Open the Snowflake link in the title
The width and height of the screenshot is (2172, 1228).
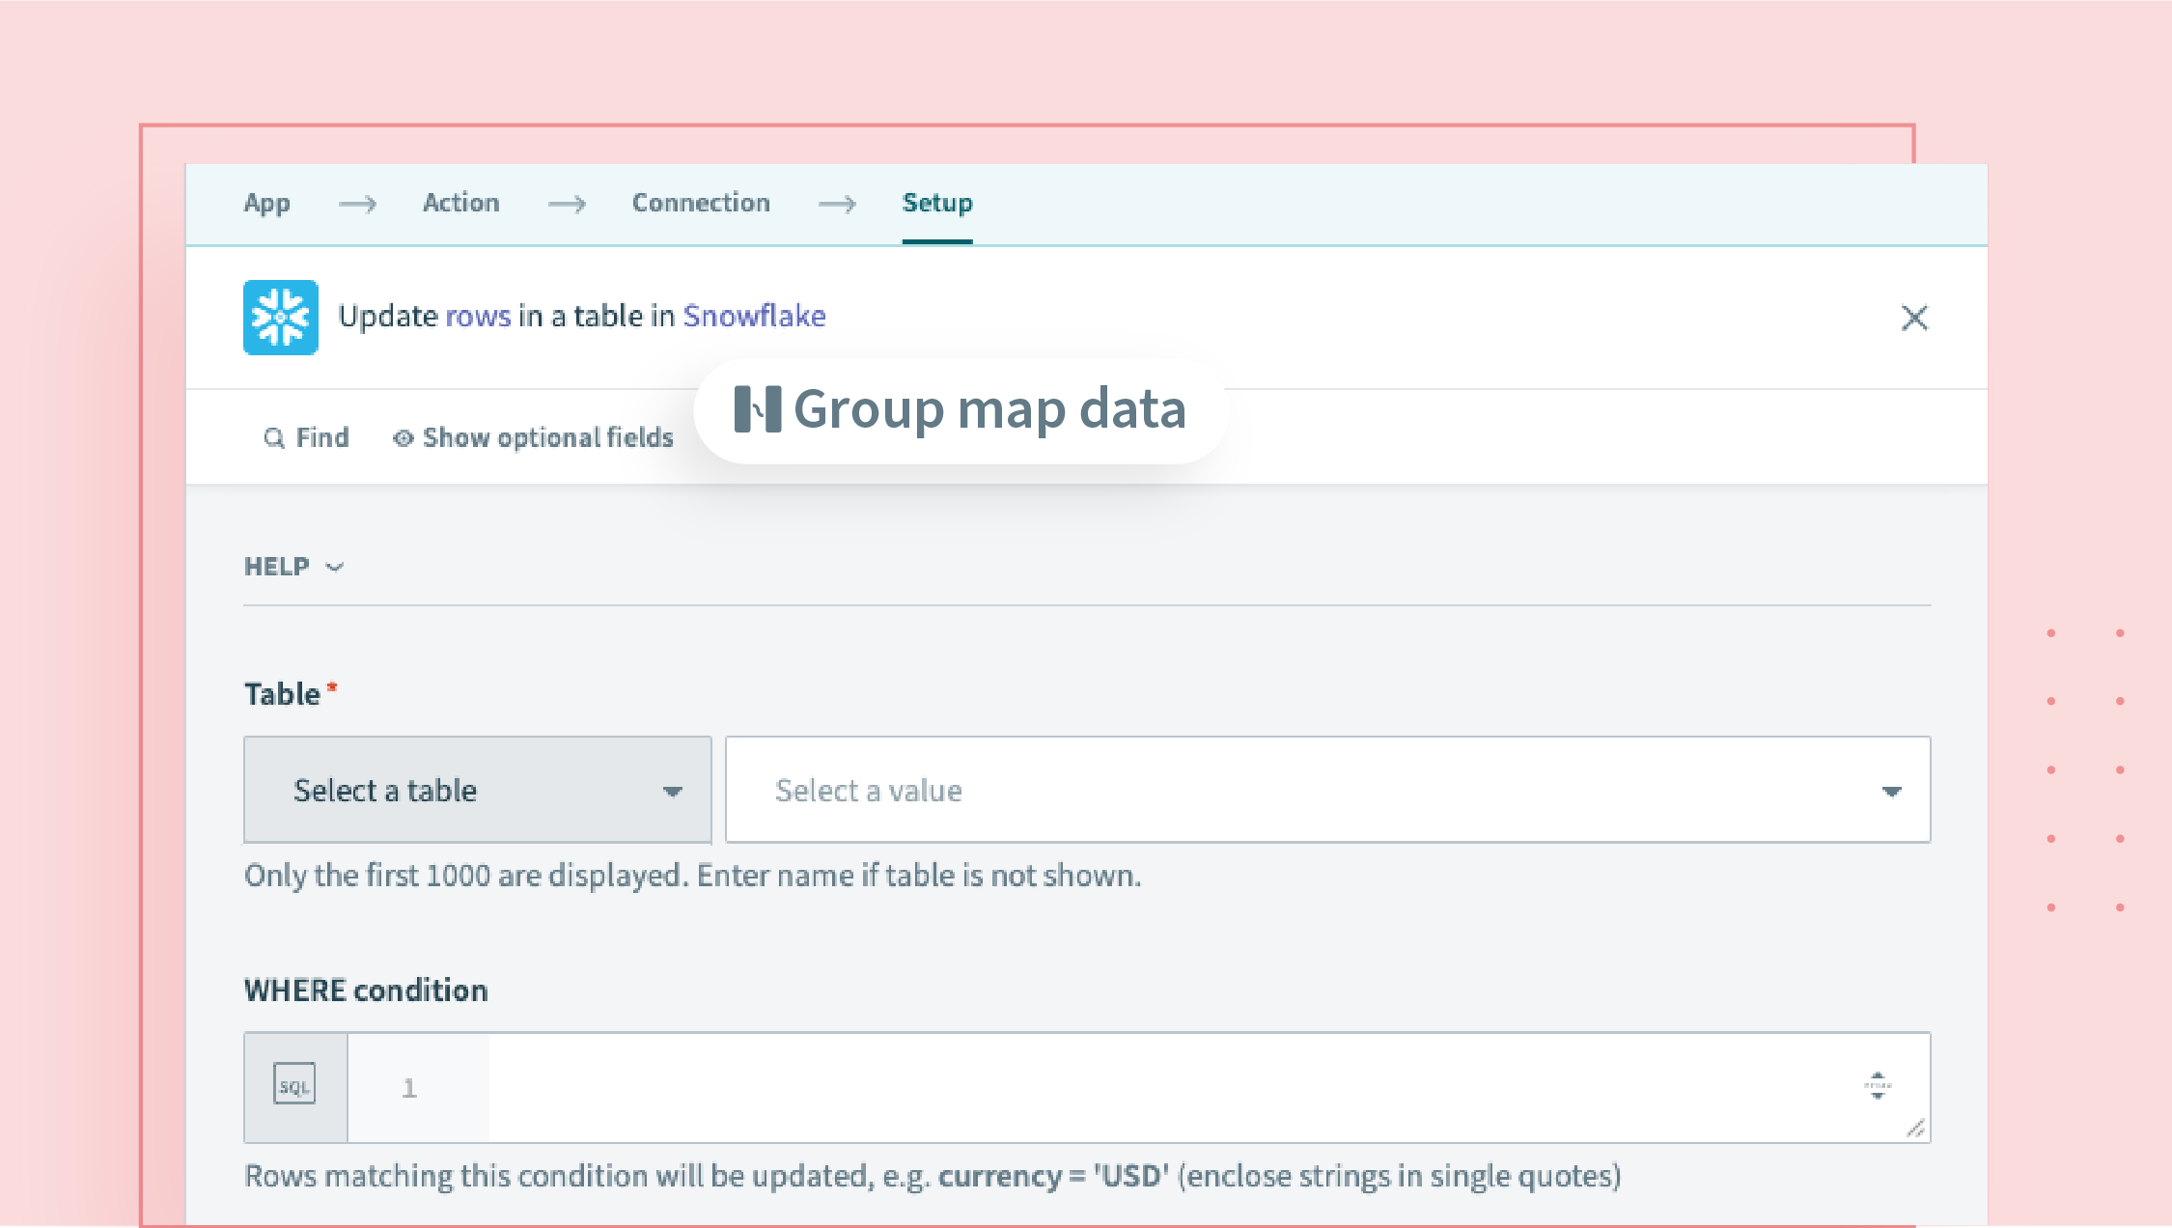coord(754,316)
